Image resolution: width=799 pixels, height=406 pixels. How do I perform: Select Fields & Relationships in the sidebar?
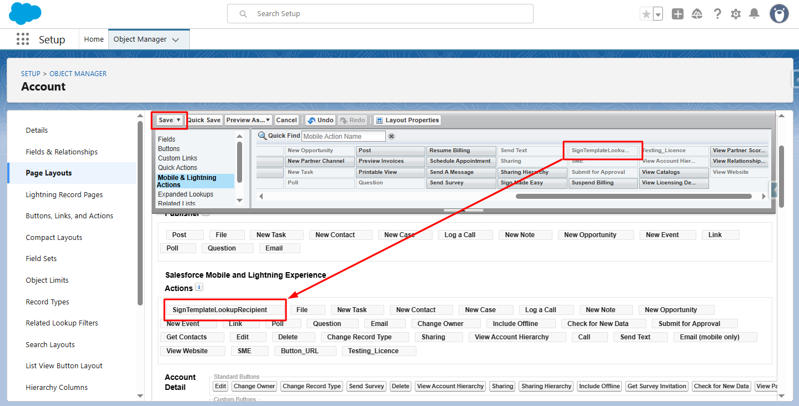click(62, 152)
